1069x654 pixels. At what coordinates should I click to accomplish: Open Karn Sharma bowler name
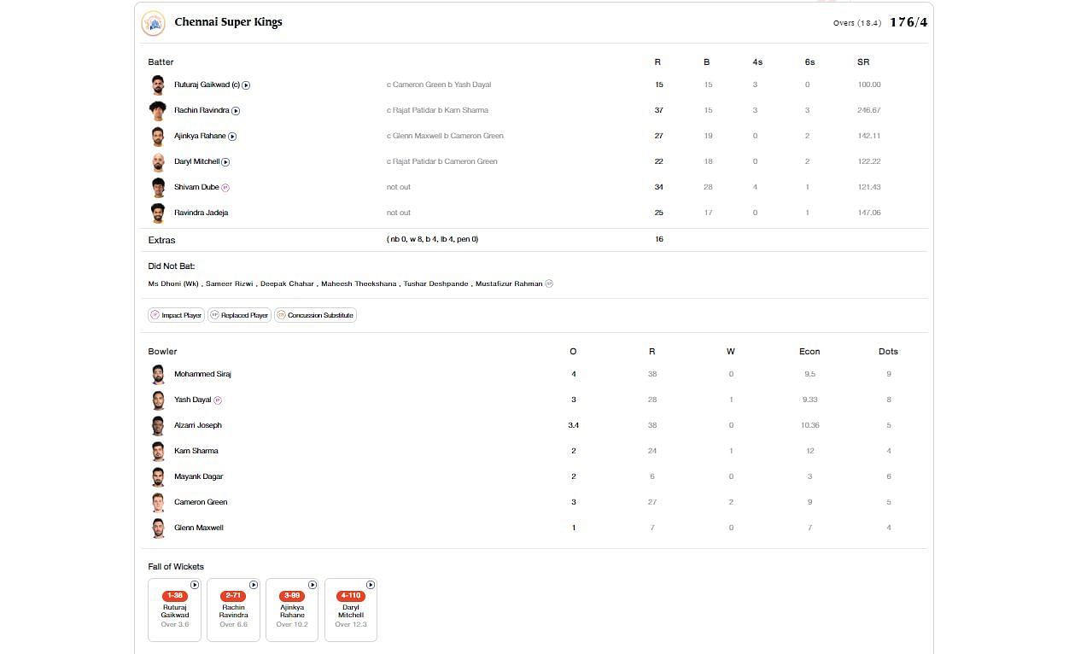[196, 451]
